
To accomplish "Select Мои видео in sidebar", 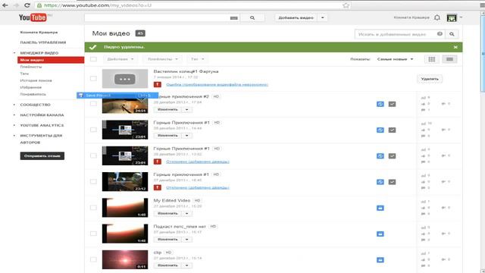I will click(x=51, y=60).
